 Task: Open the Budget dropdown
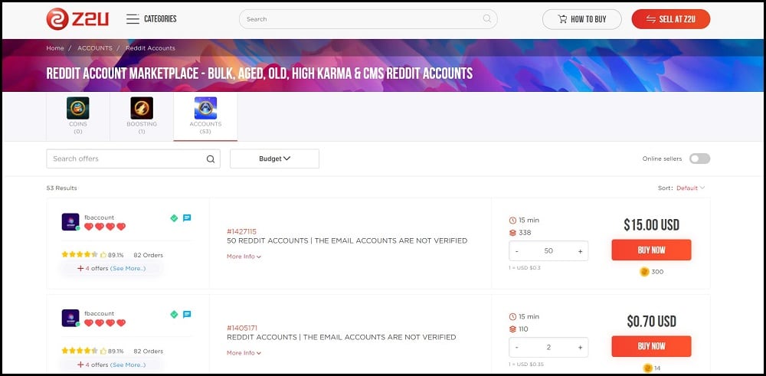point(274,159)
